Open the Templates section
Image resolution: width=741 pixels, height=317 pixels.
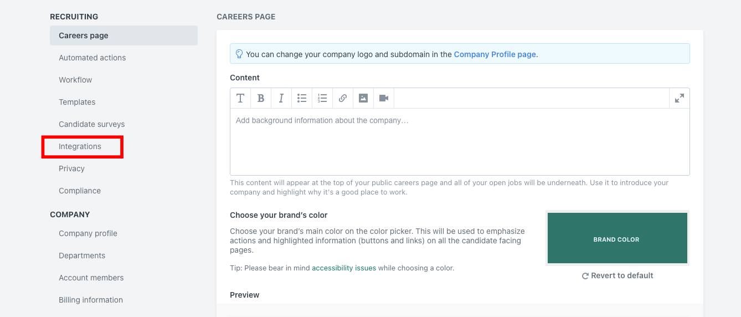(77, 102)
